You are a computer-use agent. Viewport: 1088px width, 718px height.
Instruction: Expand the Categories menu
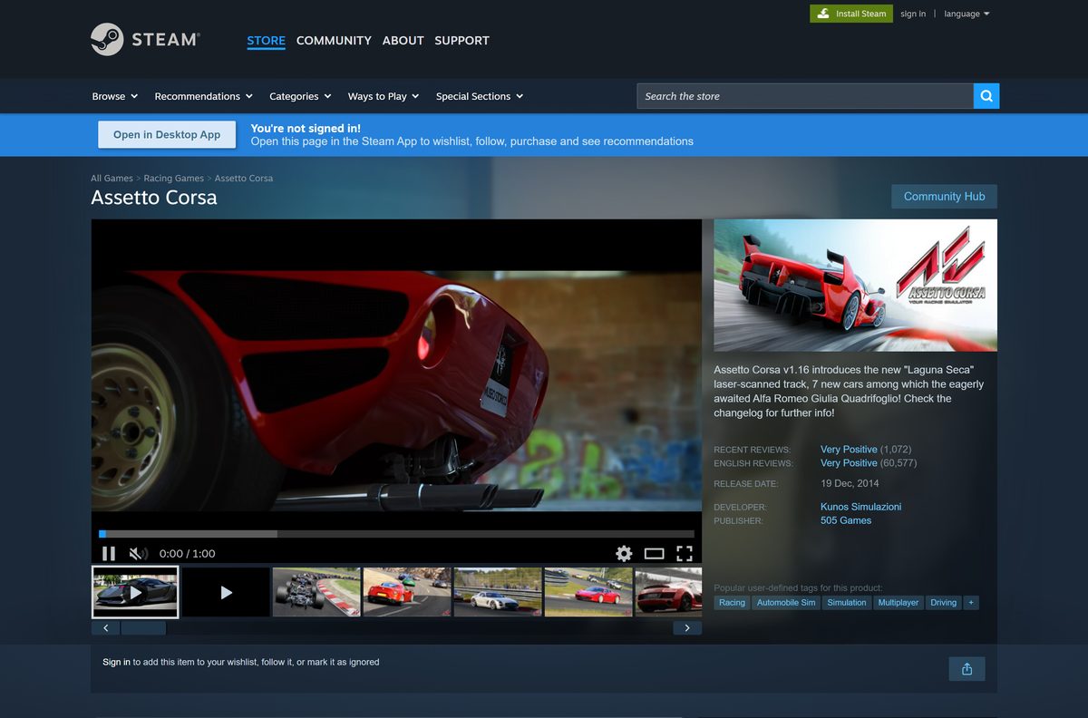click(x=301, y=96)
